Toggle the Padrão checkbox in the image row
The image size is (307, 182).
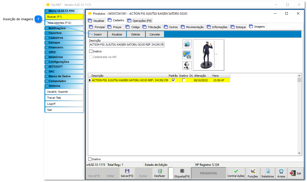pyautogui.click(x=173, y=80)
